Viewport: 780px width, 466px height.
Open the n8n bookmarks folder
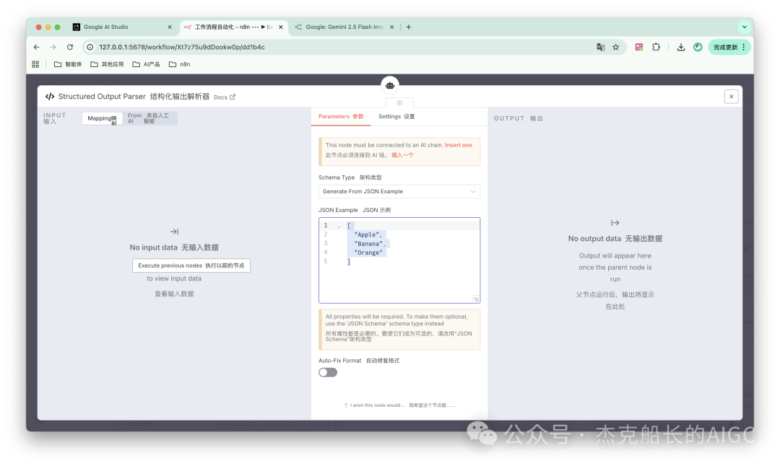pyautogui.click(x=180, y=64)
